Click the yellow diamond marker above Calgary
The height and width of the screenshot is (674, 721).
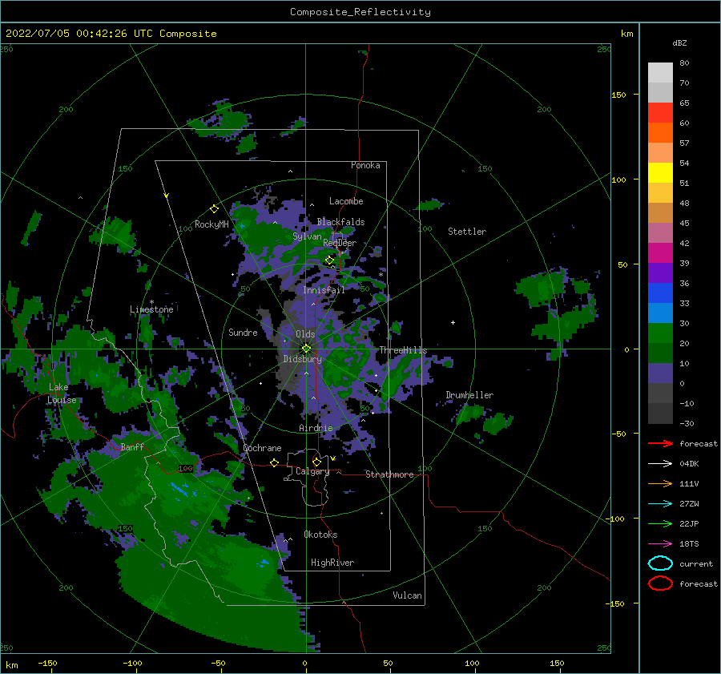[316, 462]
